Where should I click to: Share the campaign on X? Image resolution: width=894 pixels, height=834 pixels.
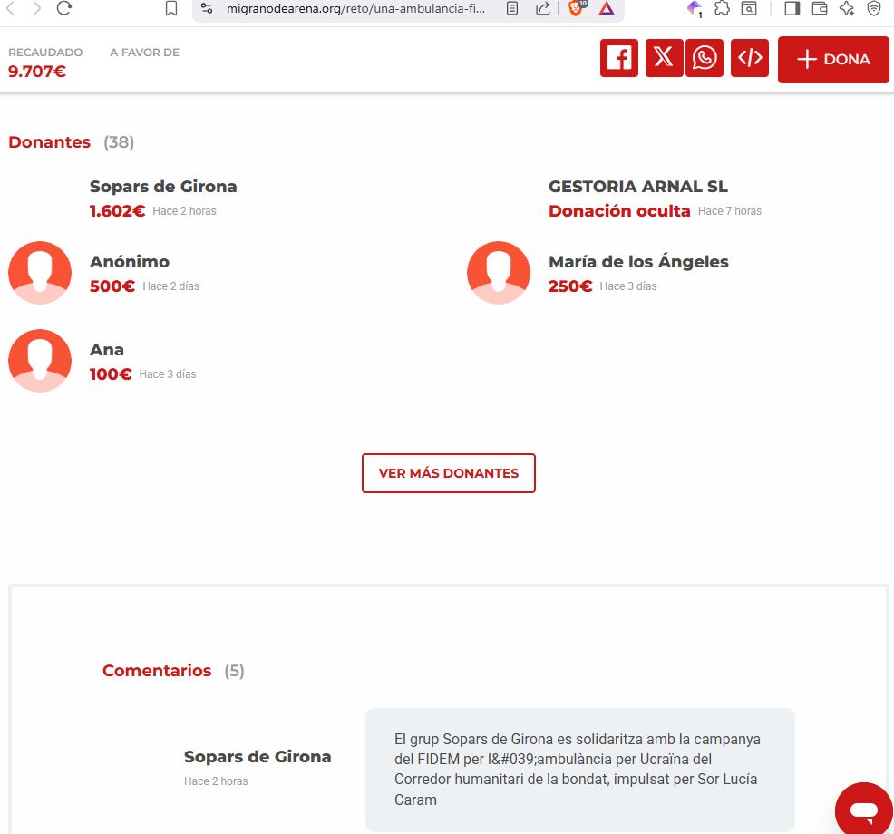point(664,58)
